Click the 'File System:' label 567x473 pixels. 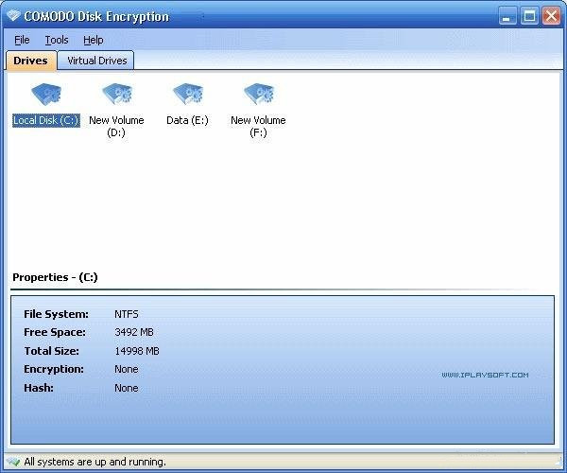[x=56, y=314]
